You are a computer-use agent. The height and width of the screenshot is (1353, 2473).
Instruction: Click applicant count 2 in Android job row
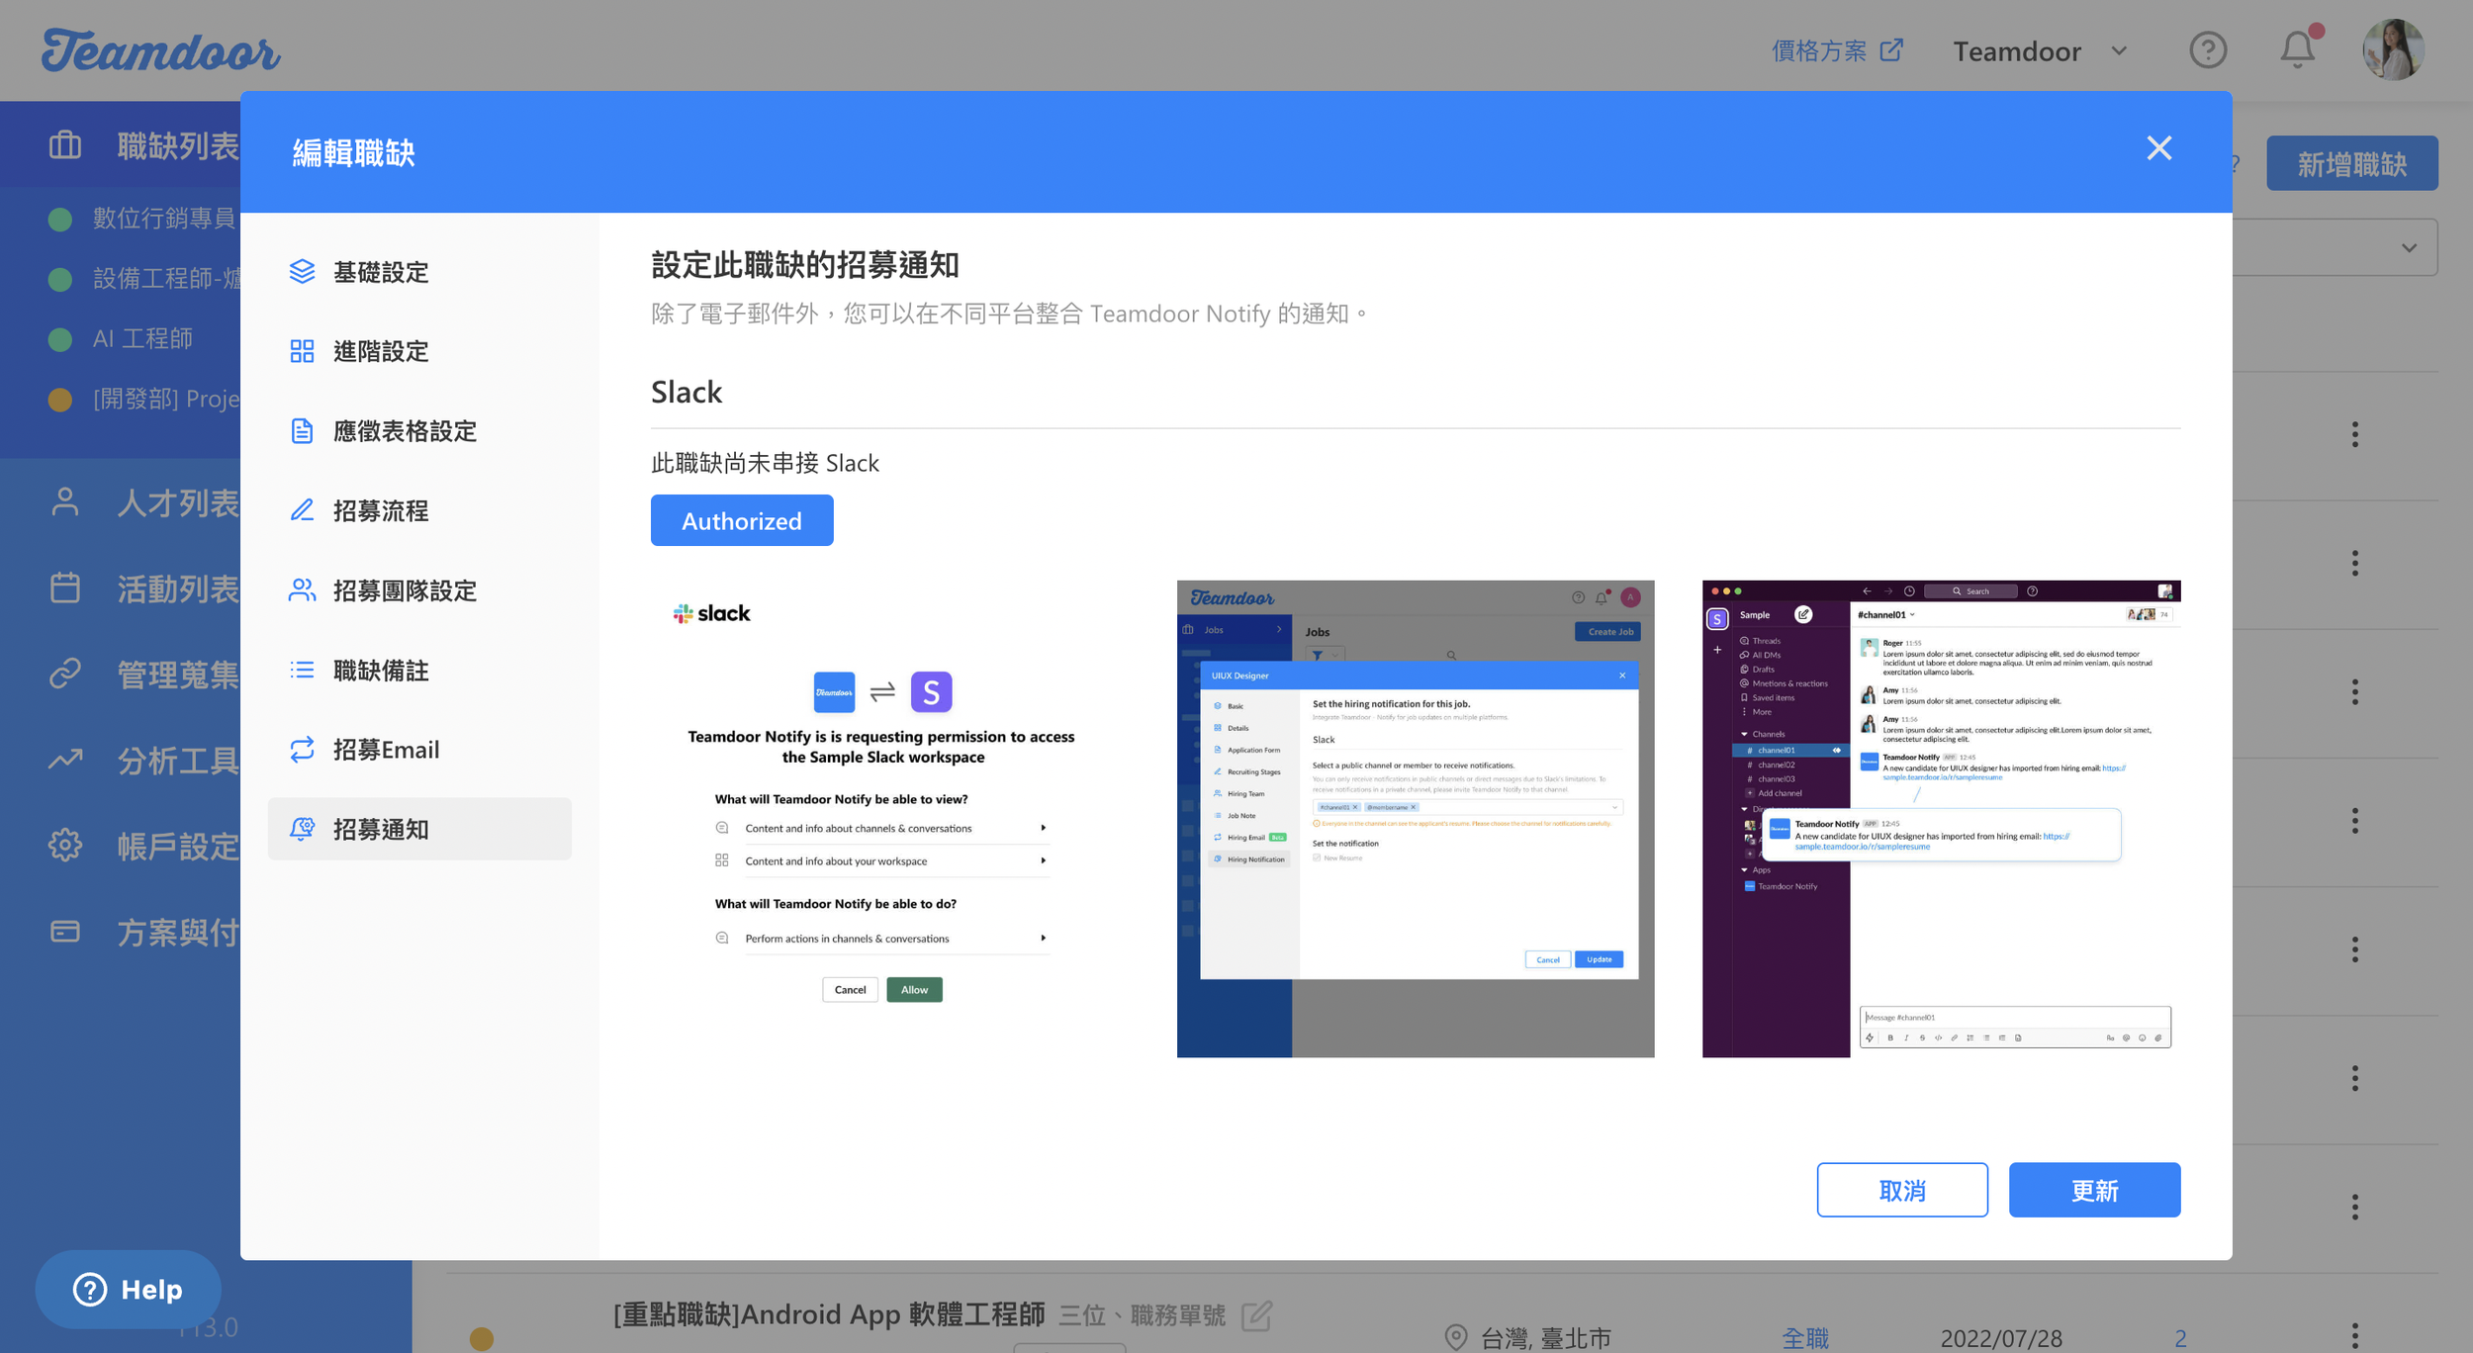2180,1338
